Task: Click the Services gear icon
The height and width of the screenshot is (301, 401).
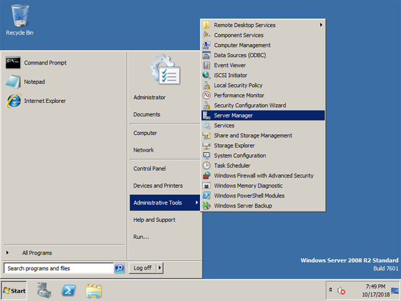Action: [x=206, y=125]
